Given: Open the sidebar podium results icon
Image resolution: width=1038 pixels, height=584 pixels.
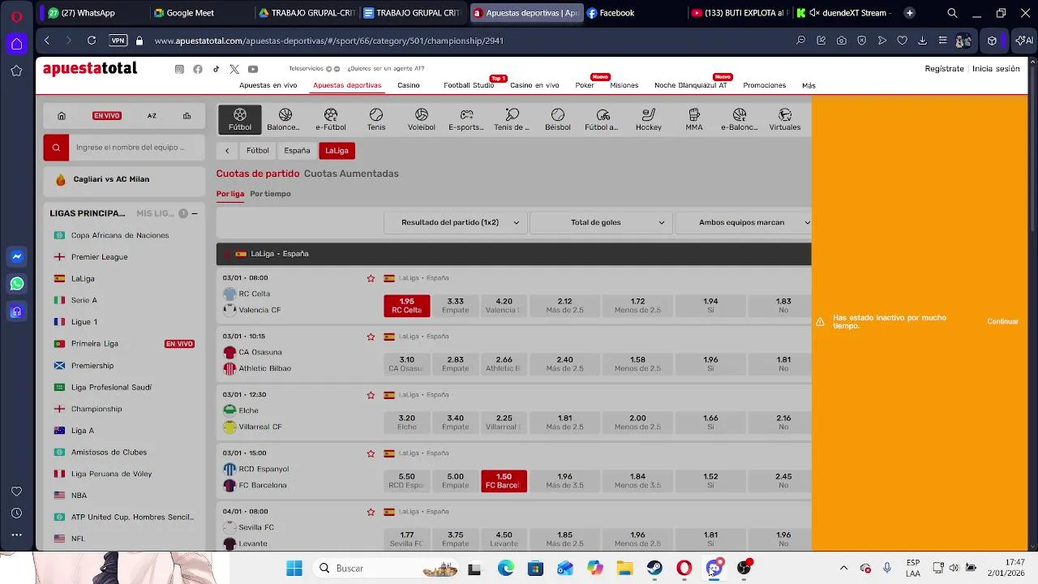Looking at the screenshot, I should click(x=187, y=116).
